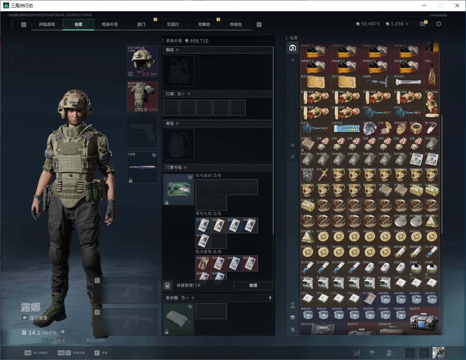Click the 管理 button for keycards
The width and height of the screenshot is (466, 360).
253,286
